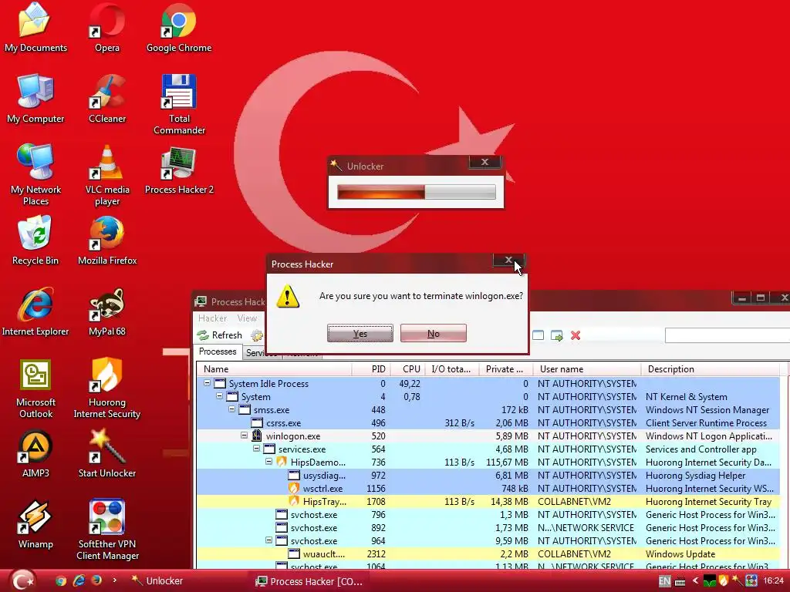Click the Firefox quick launch icon on taskbar
790x592 pixels.
point(96,580)
